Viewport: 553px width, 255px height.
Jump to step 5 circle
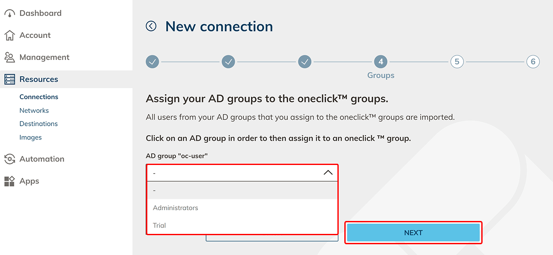pos(457,62)
